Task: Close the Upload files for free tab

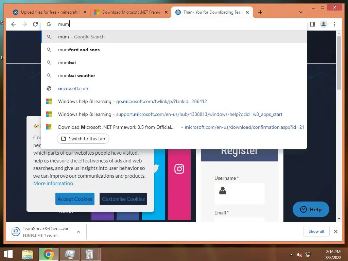Action: [85, 12]
